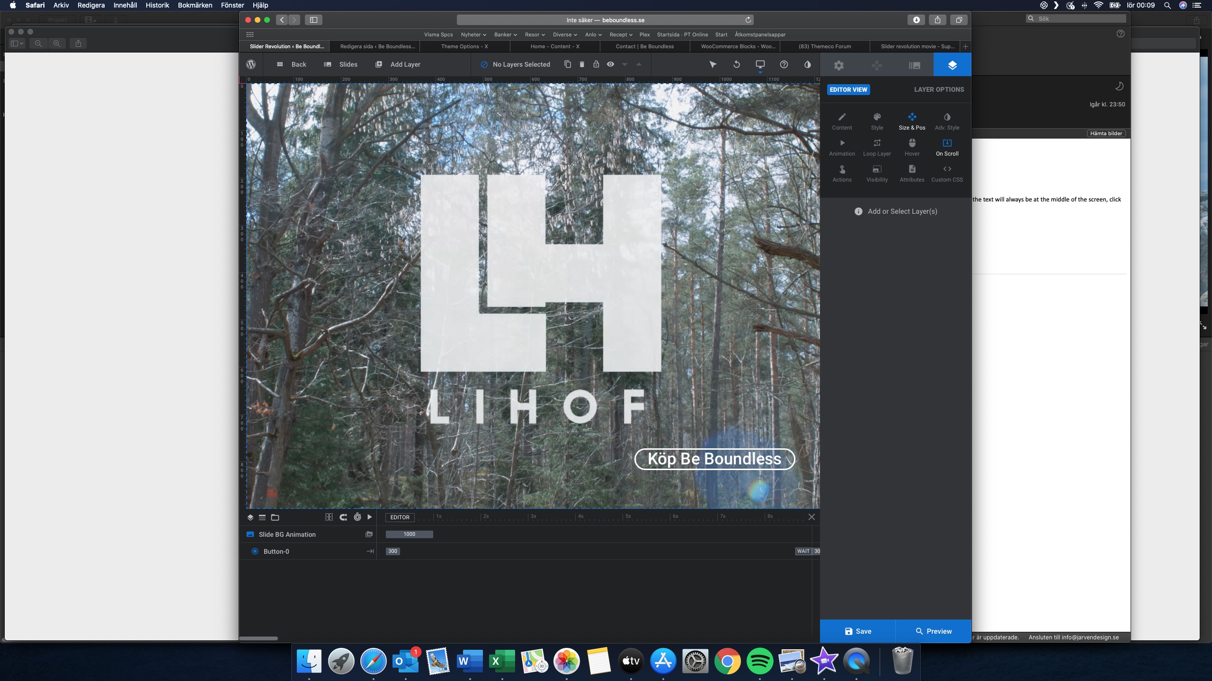Click the 1000 duration bar in timeline
Viewport: 1212px width, 681px height.
point(410,534)
